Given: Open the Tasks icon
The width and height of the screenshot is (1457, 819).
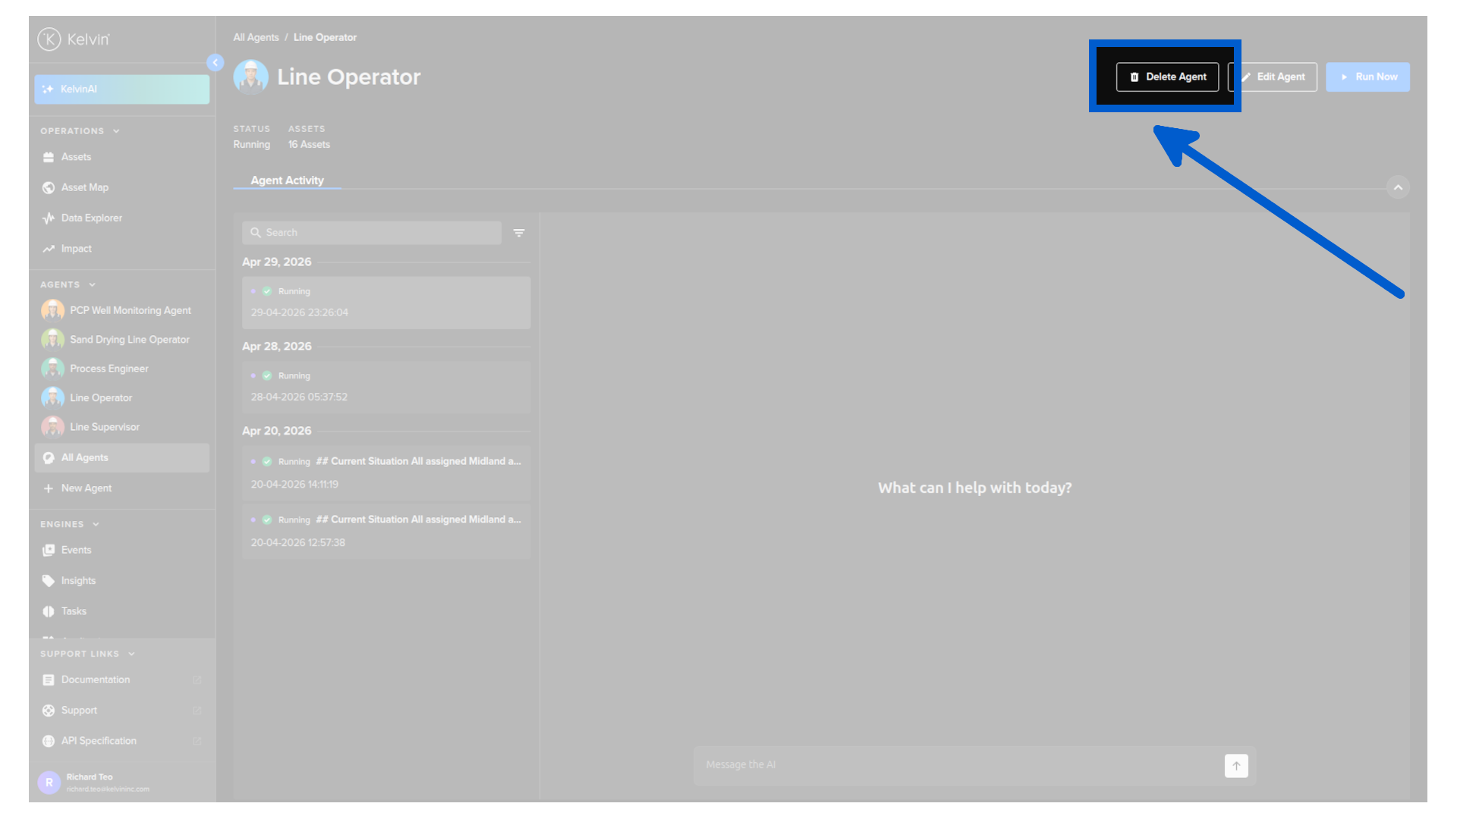Looking at the screenshot, I should click(49, 611).
